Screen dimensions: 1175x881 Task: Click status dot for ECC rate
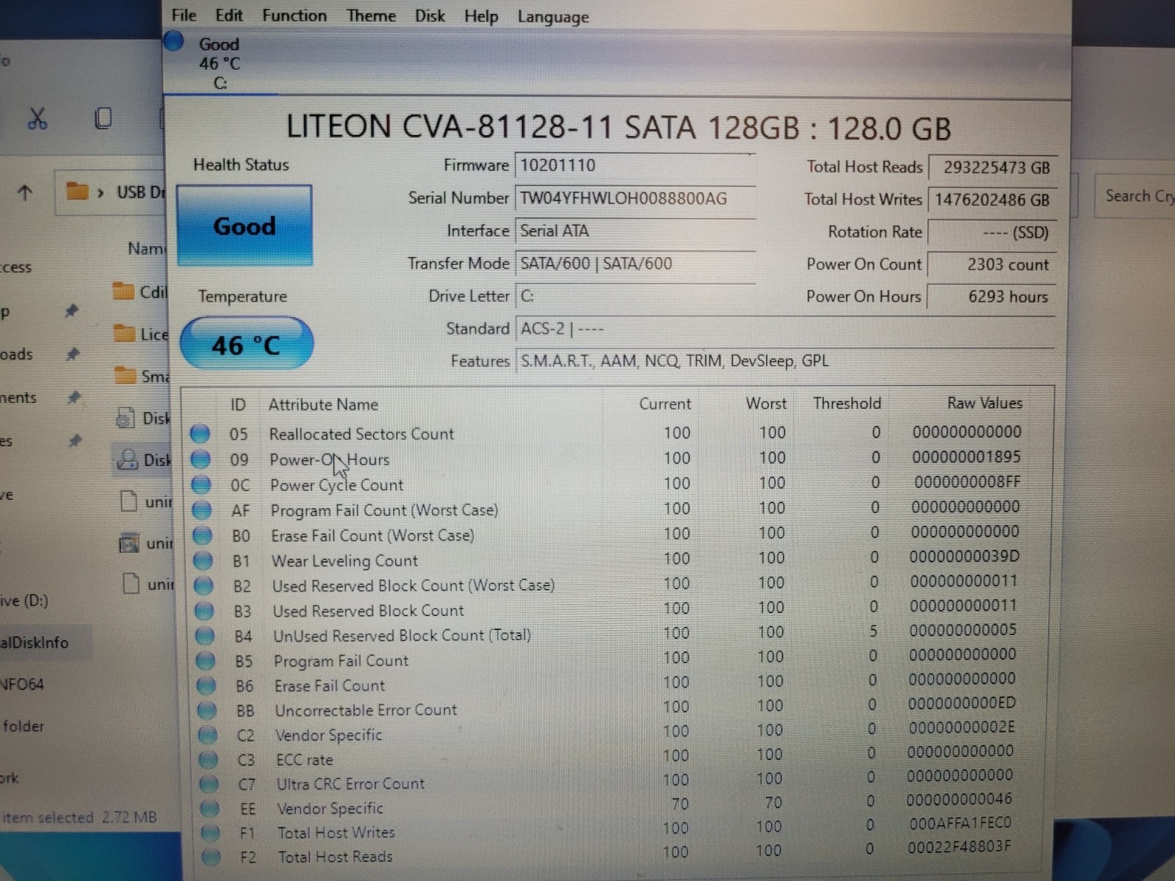pos(209,760)
